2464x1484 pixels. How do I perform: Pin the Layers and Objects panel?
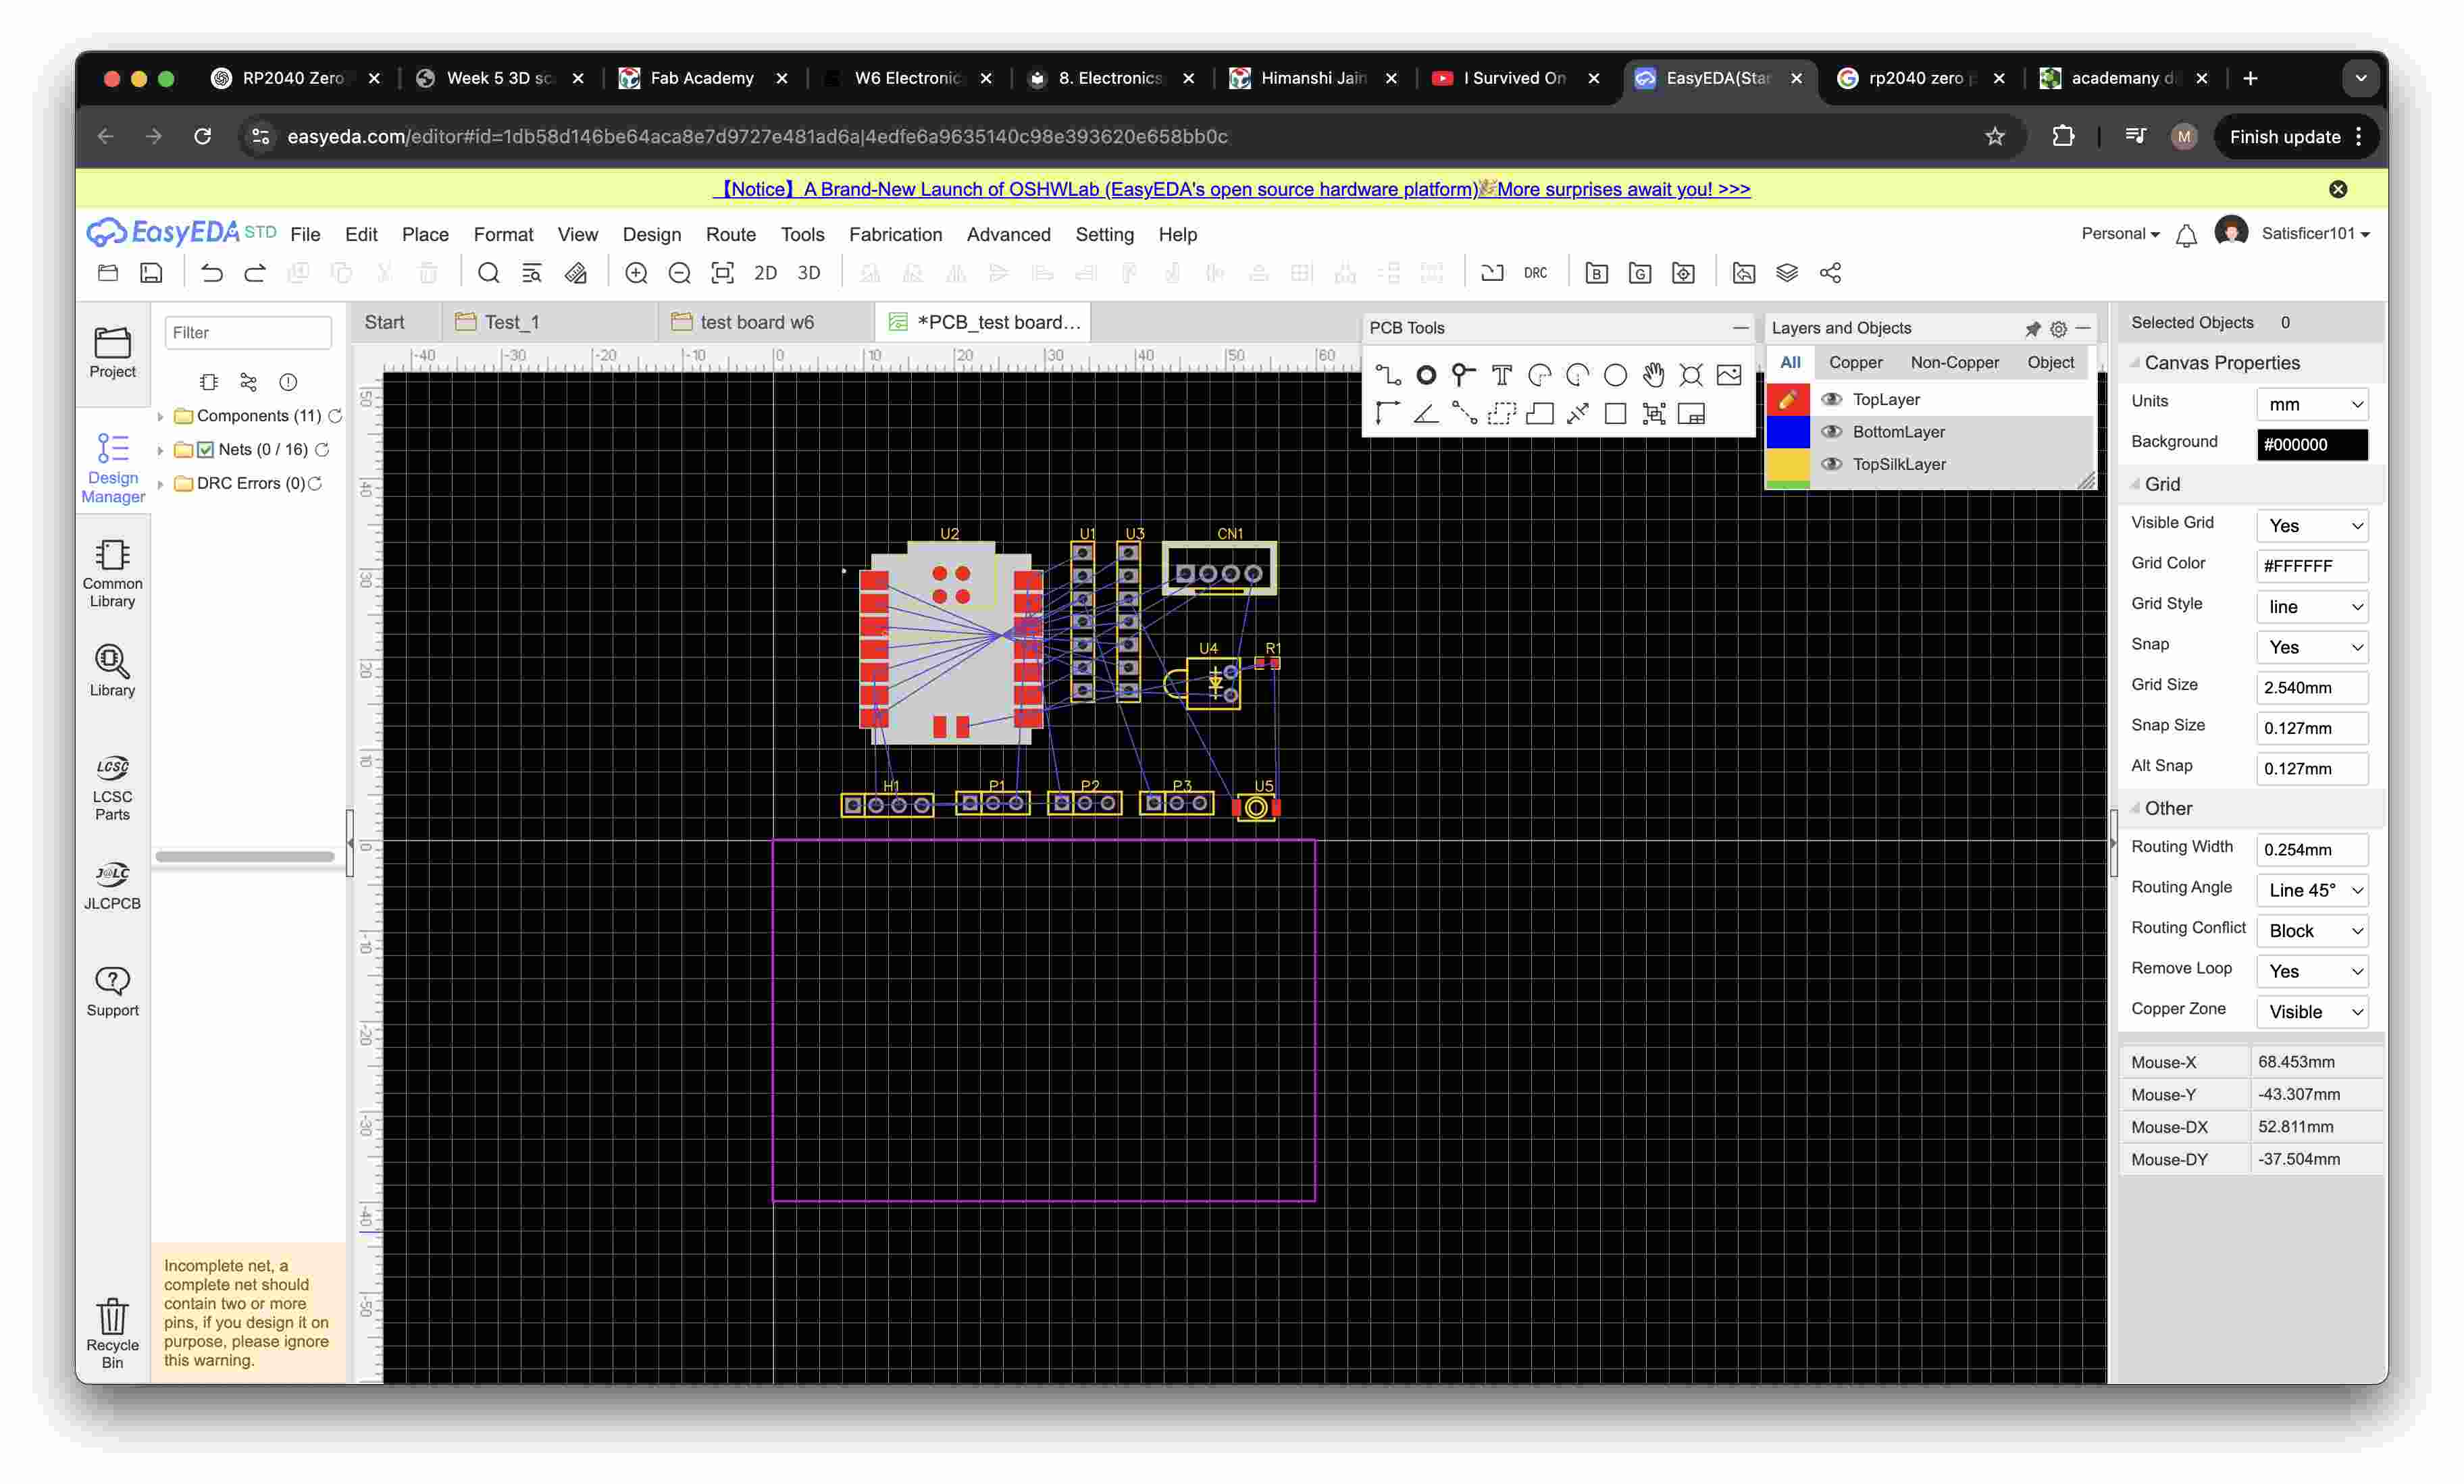[x=2032, y=327]
